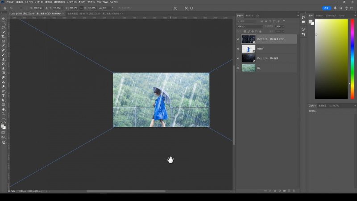
Task: Click the search magnifier icon at top right
Action: 341,8
